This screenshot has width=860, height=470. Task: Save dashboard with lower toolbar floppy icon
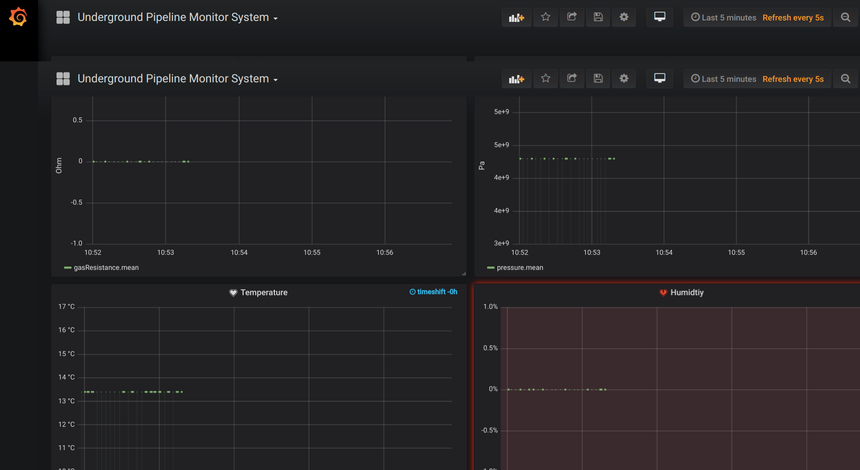pyautogui.click(x=598, y=78)
